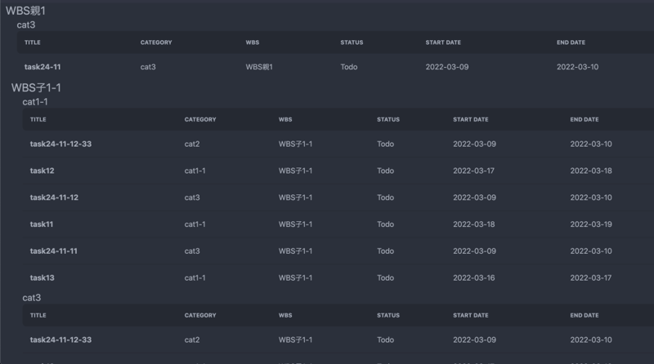
Task: Select start date 2022-03-18 of task11
Action: [x=474, y=224]
